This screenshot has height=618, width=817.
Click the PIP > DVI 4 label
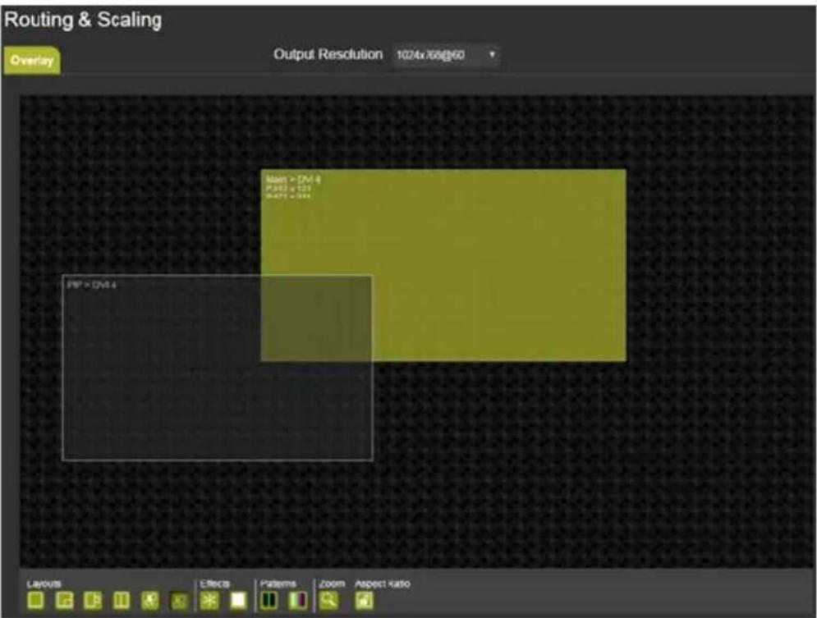[x=92, y=285]
